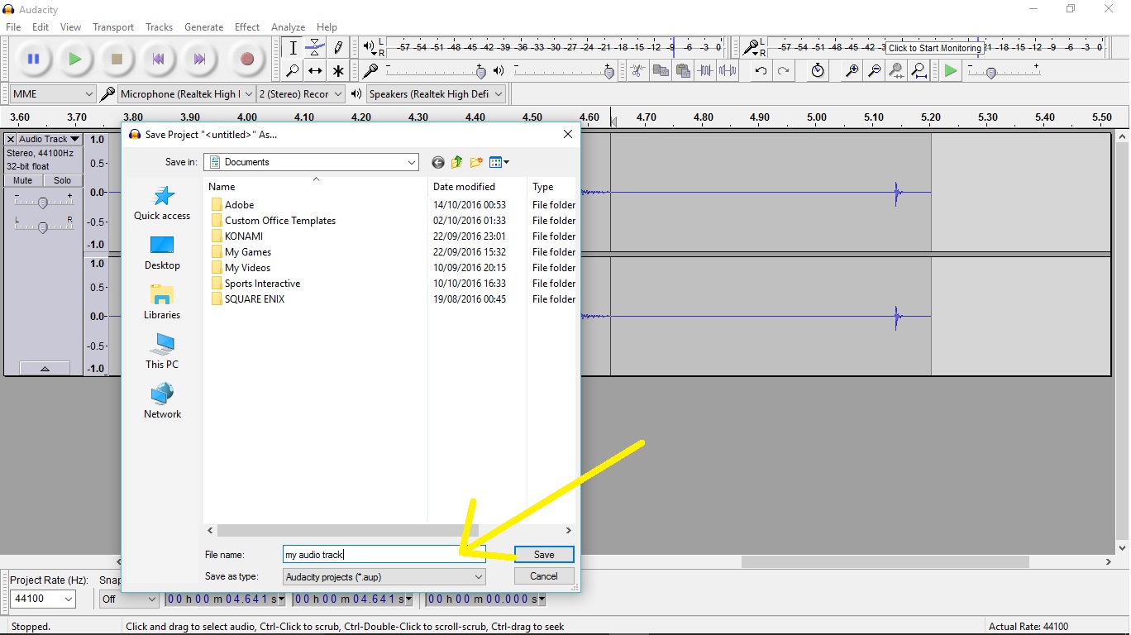The height and width of the screenshot is (635, 1131).
Task: Click the Stop transport button
Action: pyautogui.click(x=117, y=59)
